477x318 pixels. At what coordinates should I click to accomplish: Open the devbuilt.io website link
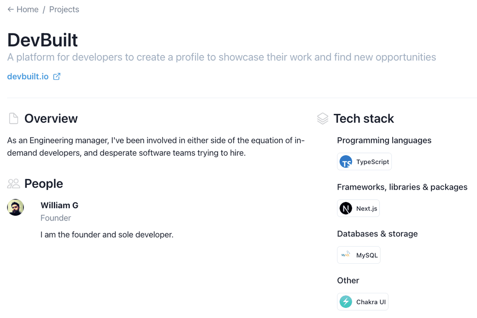click(28, 76)
